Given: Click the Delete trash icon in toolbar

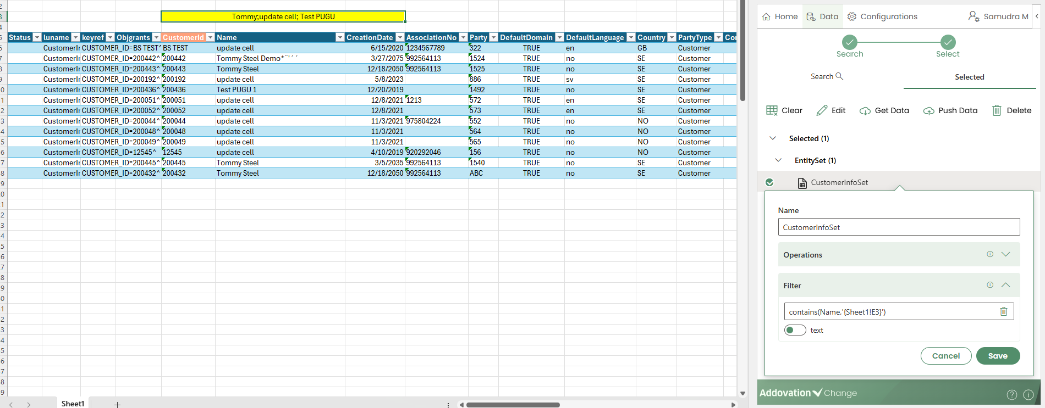Looking at the screenshot, I should click(x=997, y=110).
